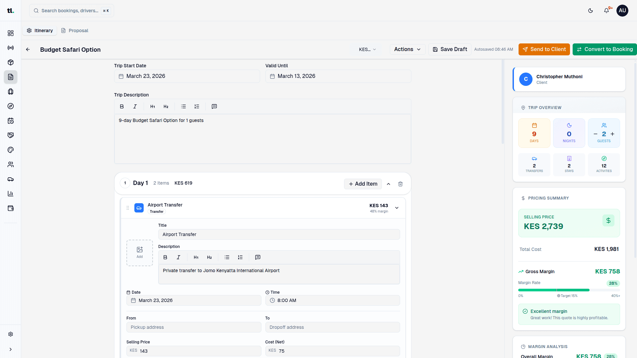Open the vehicles car icon in sidebar
637x358 pixels.
10,179
